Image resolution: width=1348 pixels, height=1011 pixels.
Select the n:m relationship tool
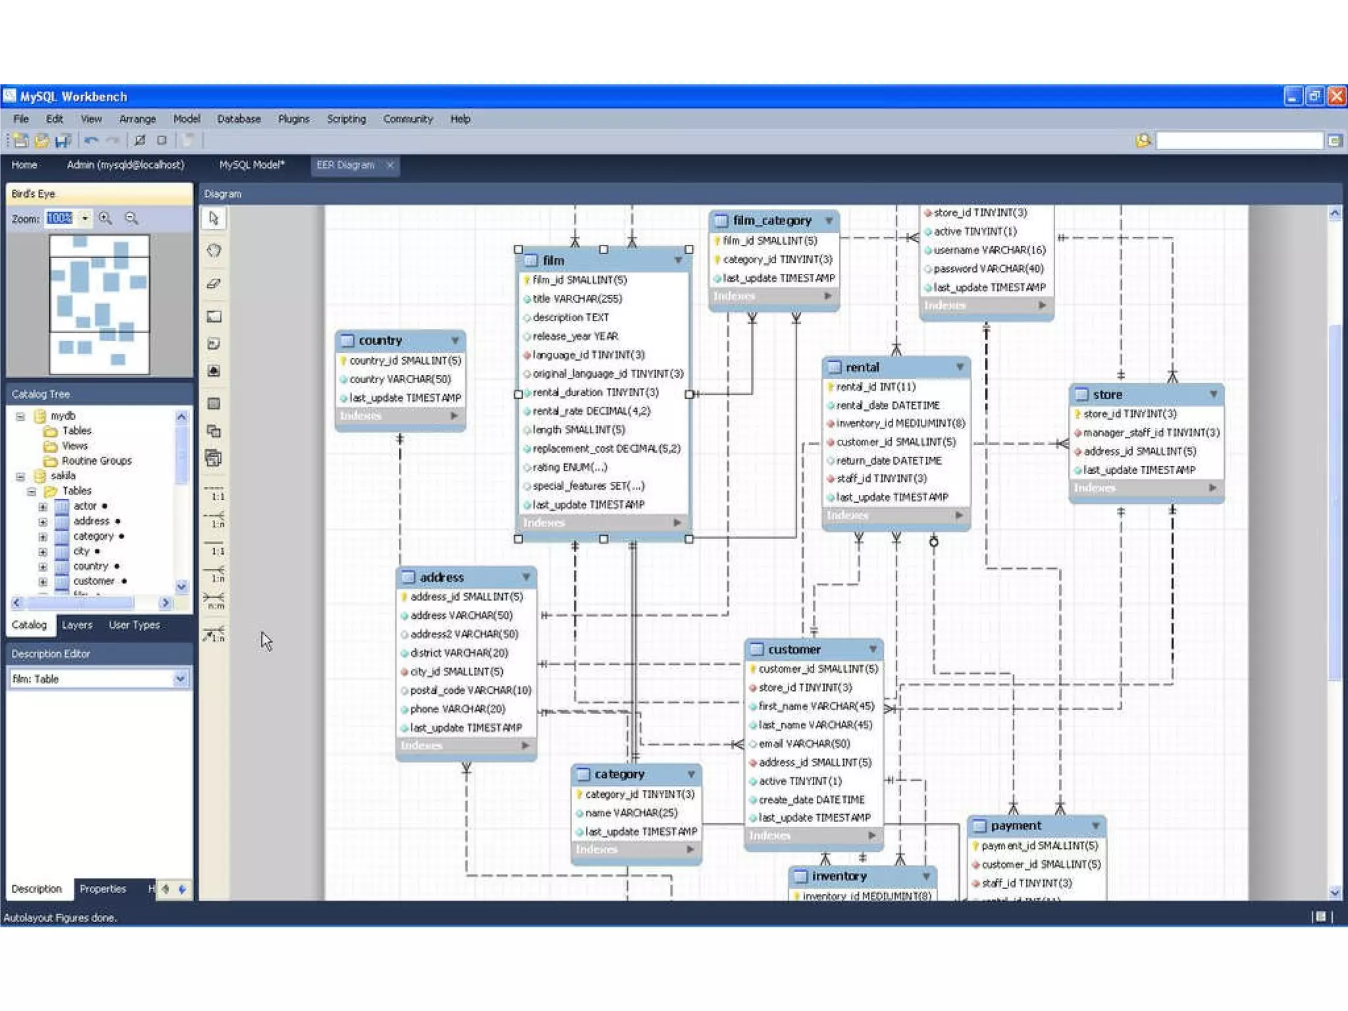click(x=214, y=600)
